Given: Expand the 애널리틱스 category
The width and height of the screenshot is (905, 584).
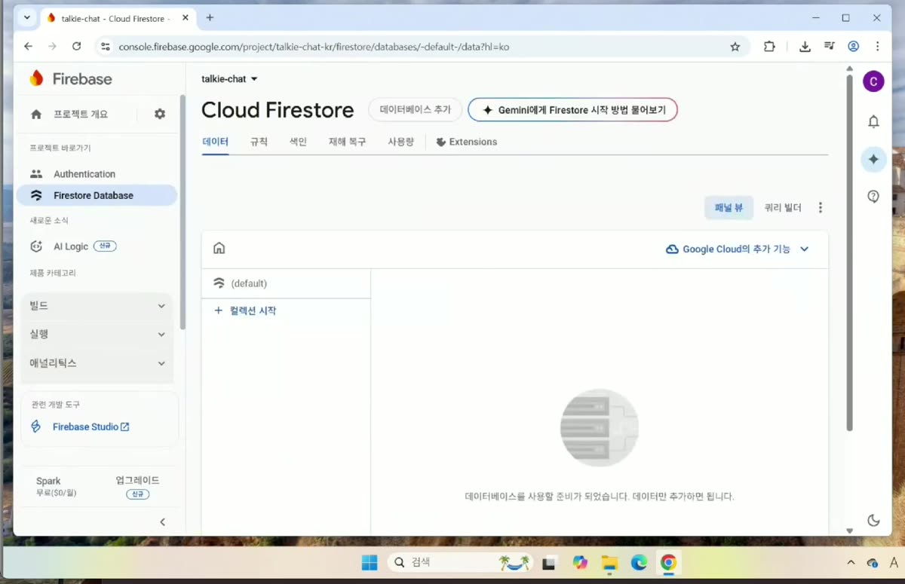Looking at the screenshot, I should point(97,363).
